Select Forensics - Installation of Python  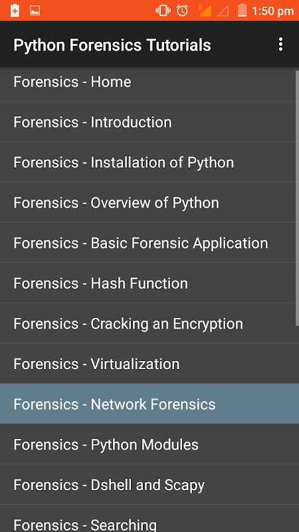[x=148, y=162]
